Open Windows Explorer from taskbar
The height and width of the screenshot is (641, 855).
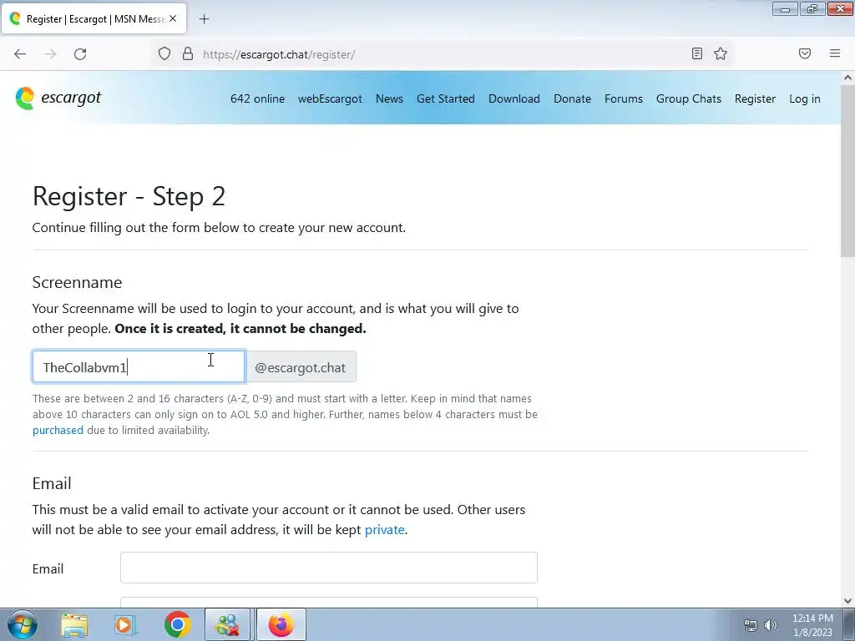click(74, 624)
